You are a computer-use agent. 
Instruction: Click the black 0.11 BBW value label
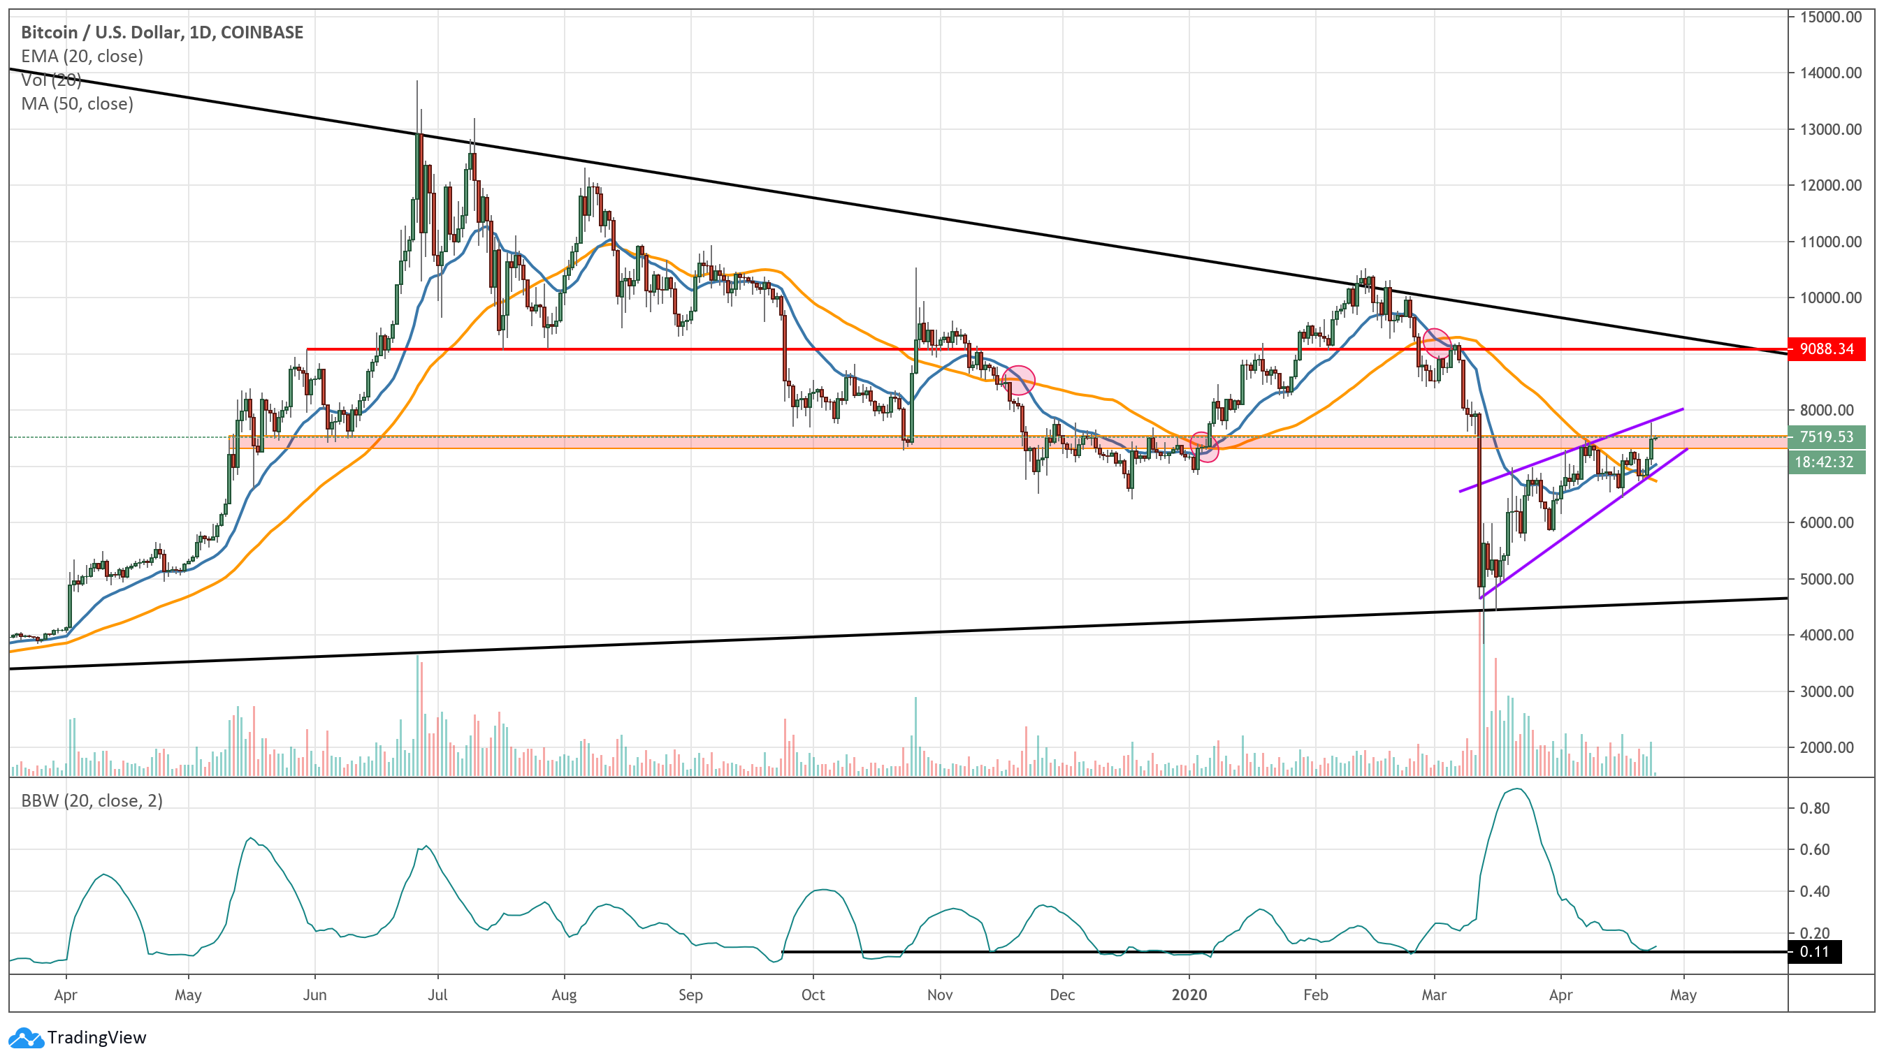[x=1814, y=952]
